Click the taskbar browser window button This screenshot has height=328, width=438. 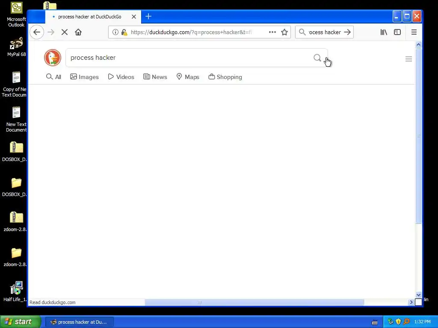pyautogui.click(x=79, y=322)
